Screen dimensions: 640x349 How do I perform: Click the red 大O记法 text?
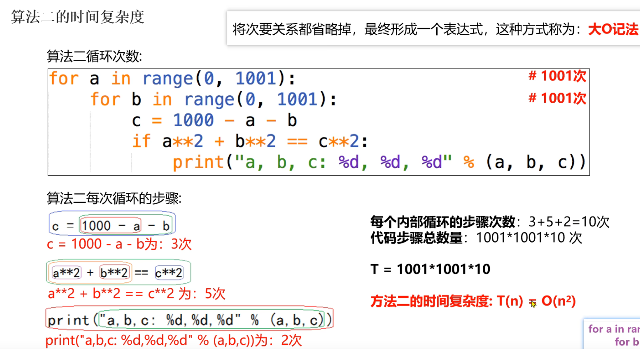tap(613, 29)
